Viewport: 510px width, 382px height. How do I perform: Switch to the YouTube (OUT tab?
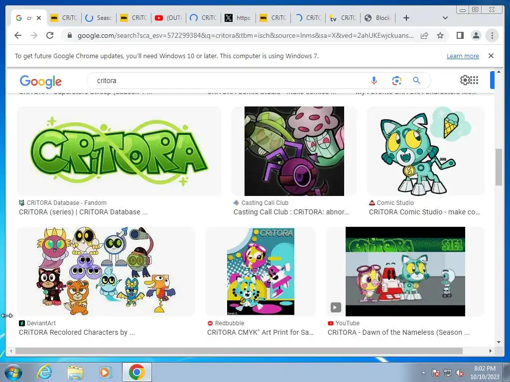click(168, 18)
